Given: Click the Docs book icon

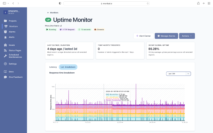Looking at the screenshot, I should click(5, 72).
